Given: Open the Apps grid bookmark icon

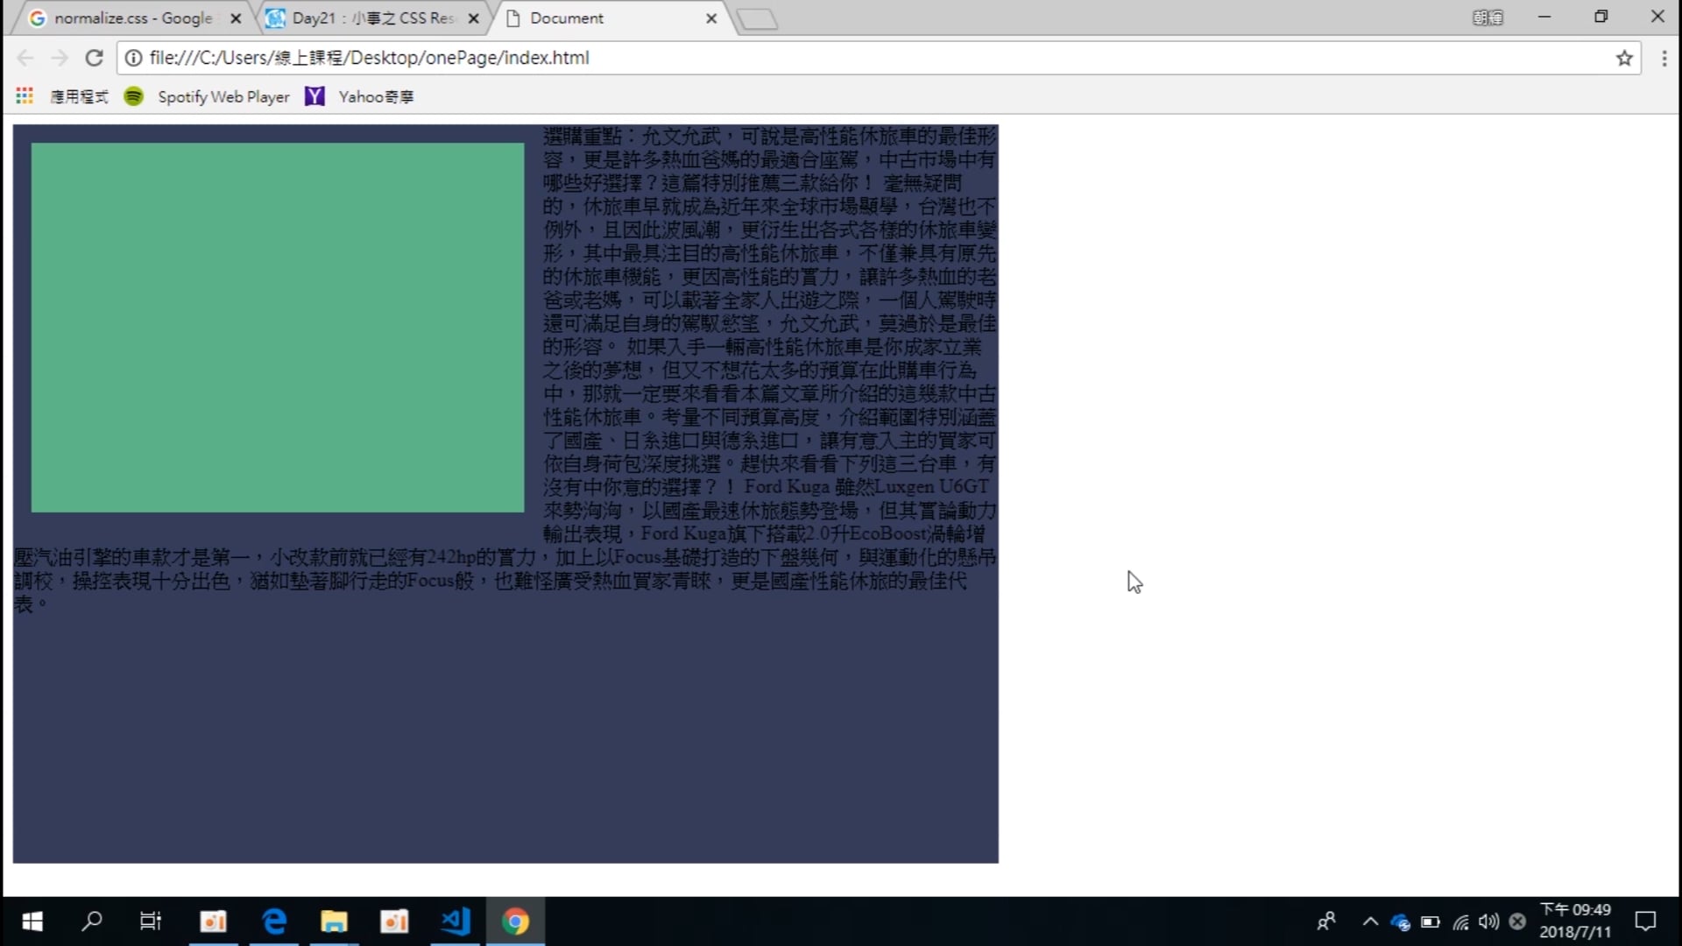Looking at the screenshot, I should [25, 96].
